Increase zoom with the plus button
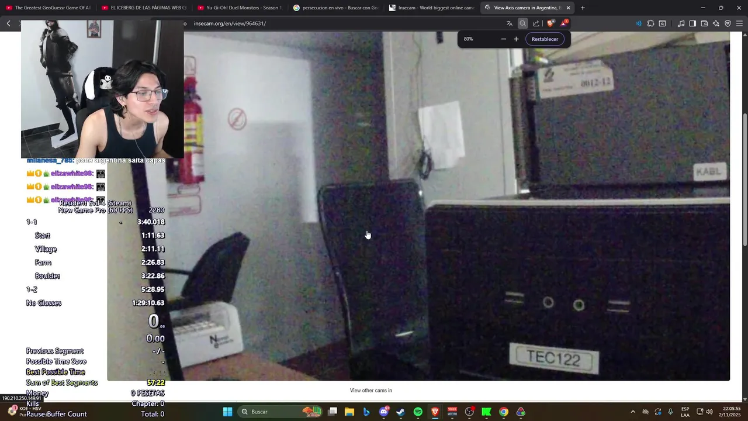 pyautogui.click(x=516, y=39)
